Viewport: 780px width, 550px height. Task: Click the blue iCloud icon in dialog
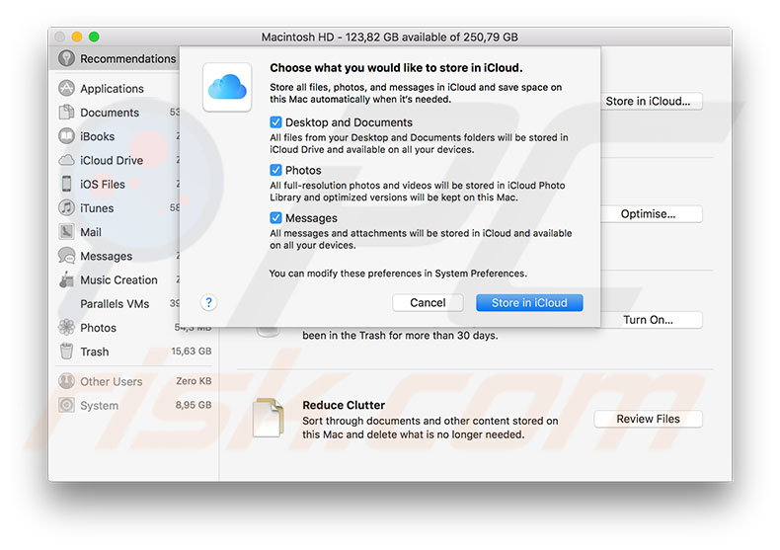pos(227,87)
